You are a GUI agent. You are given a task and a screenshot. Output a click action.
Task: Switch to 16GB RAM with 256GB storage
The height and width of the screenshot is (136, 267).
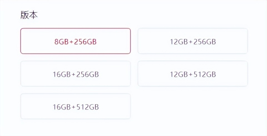(x=75, y=74)
